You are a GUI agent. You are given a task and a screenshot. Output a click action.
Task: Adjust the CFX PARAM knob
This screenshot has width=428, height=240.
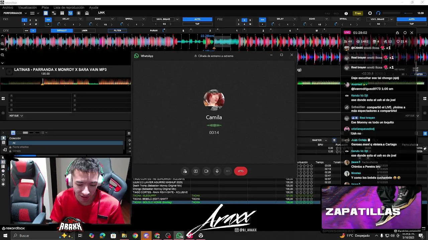(164, 31)
